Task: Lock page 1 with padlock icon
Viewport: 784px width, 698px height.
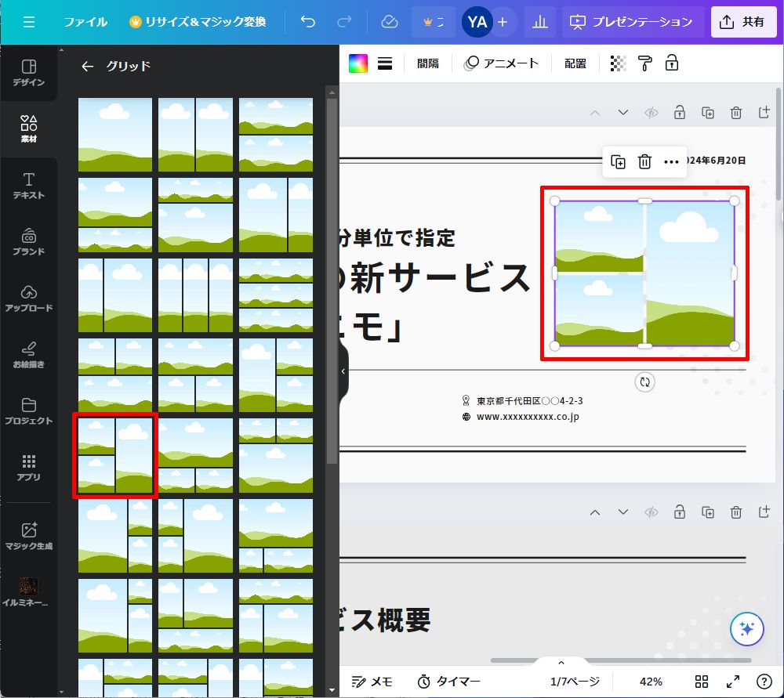Action: tap(680, 113)
